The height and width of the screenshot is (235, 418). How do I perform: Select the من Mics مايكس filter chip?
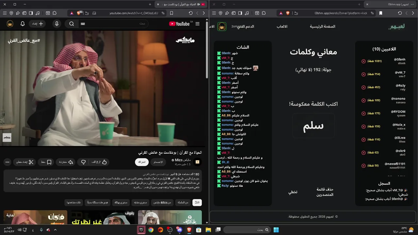(x=162, y=202)
